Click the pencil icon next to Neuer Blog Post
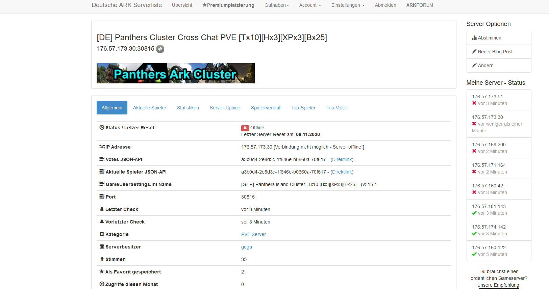The image size is (549, 289). click(x=474, y=51)
